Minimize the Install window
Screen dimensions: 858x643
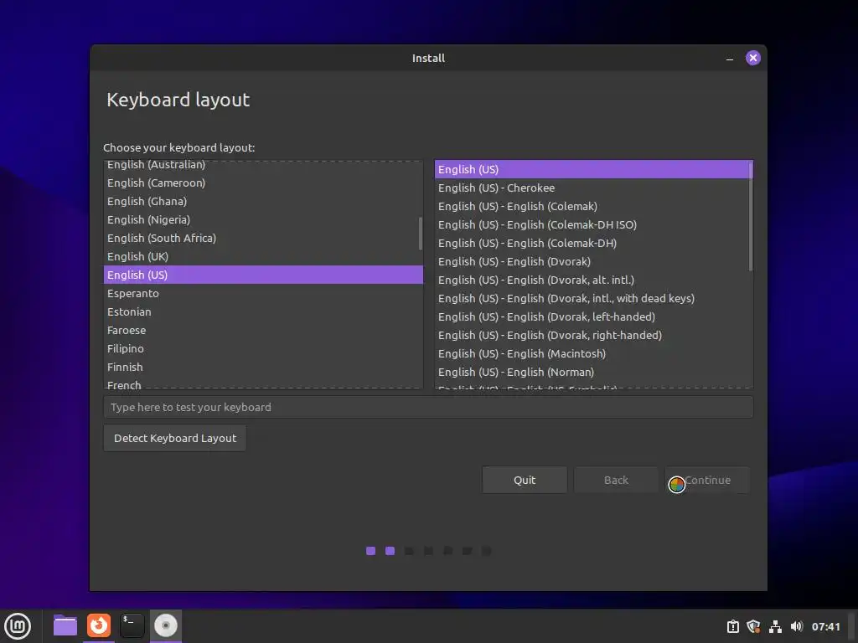[730, 58]
